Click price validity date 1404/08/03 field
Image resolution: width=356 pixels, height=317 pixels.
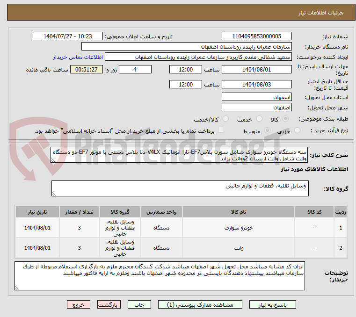[256, 85]
